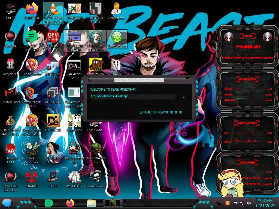Screen dimensions: 279x209
Task: Open the OOPS DID I DO THAT portrait icon
Action: click(x=53, y=153)
